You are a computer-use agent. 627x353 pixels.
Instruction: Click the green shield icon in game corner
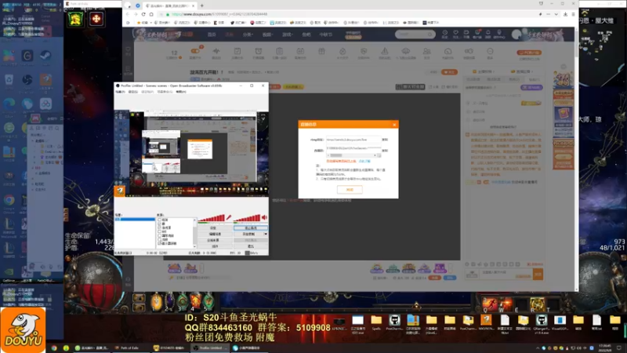[x=75, y=18]
